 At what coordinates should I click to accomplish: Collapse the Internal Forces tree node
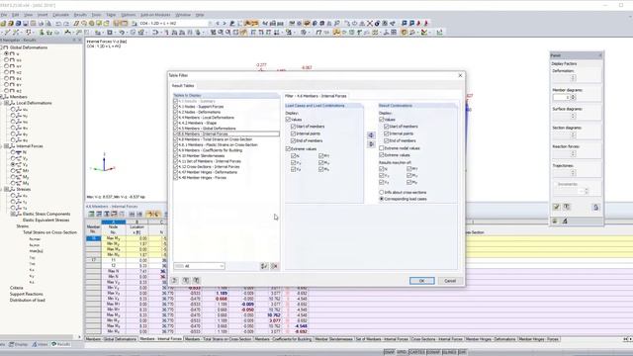(x=7, y=146)
